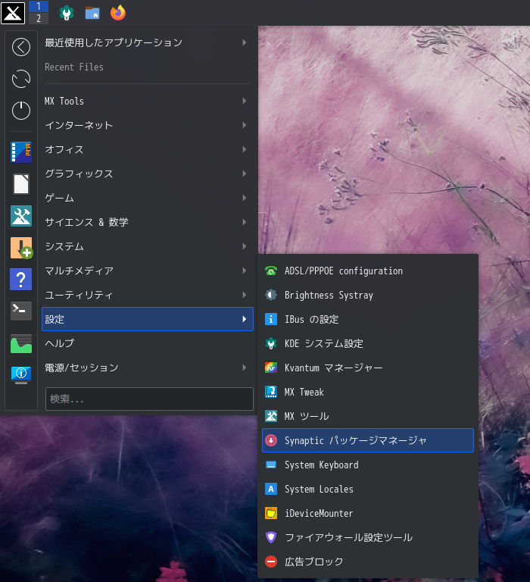Click the power shutdown icon in sidebar
The width and height of the screenshot is (530, 582).
(21, 110)
